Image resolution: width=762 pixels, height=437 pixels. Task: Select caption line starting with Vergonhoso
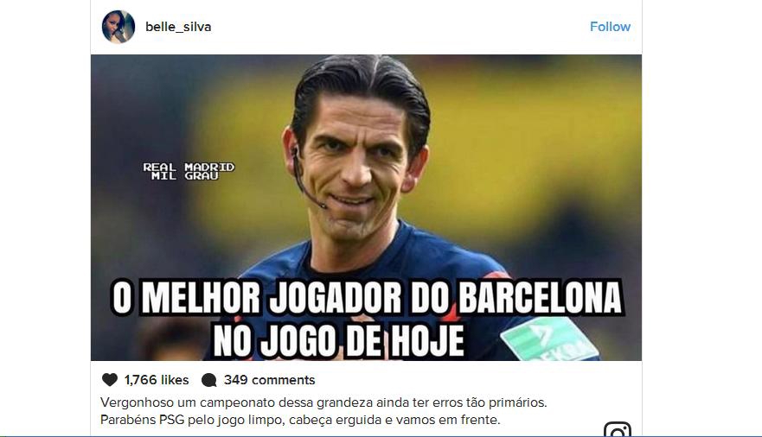[x=323, y=402]
